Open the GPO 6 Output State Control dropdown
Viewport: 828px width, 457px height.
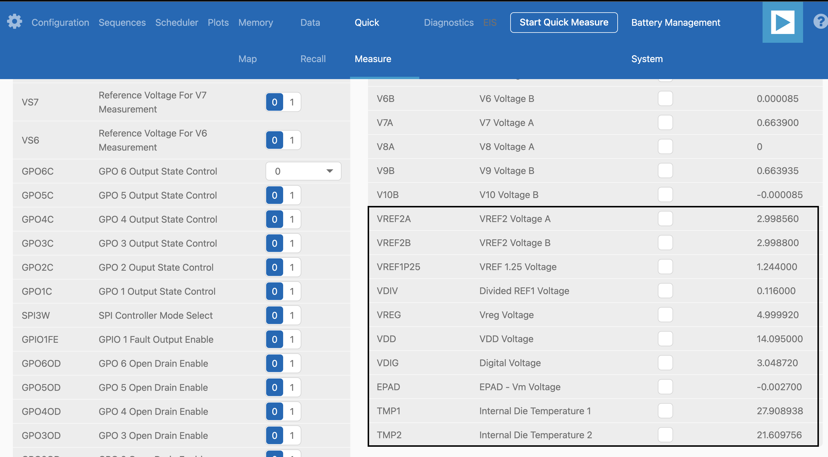click(303, 171)
